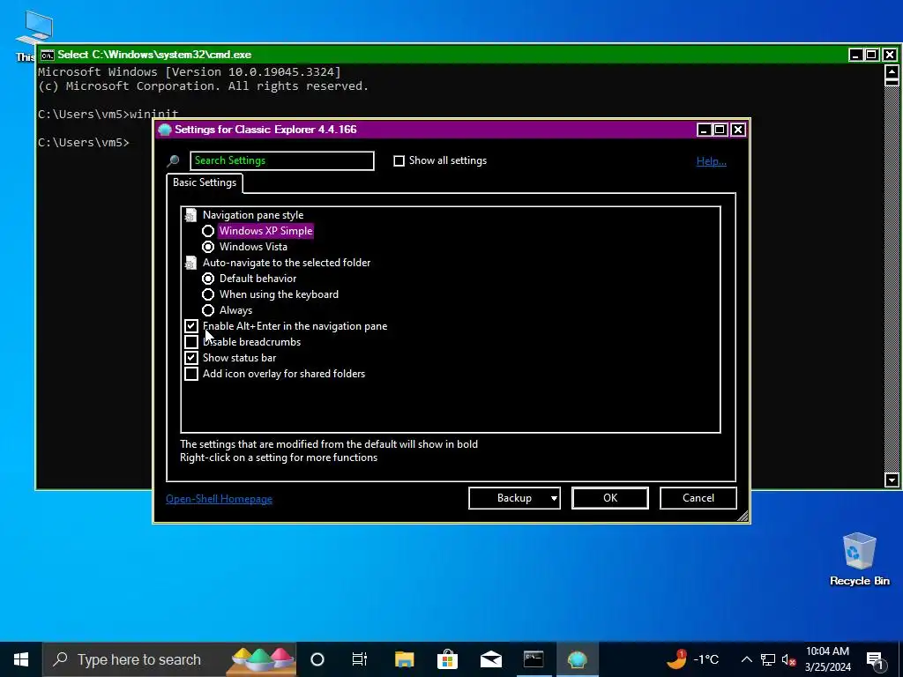
Task: Maximize the Classic Explorer settings window
Action: click(x=720, y=130)
